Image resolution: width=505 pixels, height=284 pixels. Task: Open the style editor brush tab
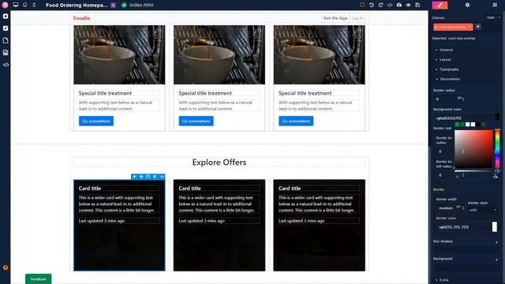point(440,5)
